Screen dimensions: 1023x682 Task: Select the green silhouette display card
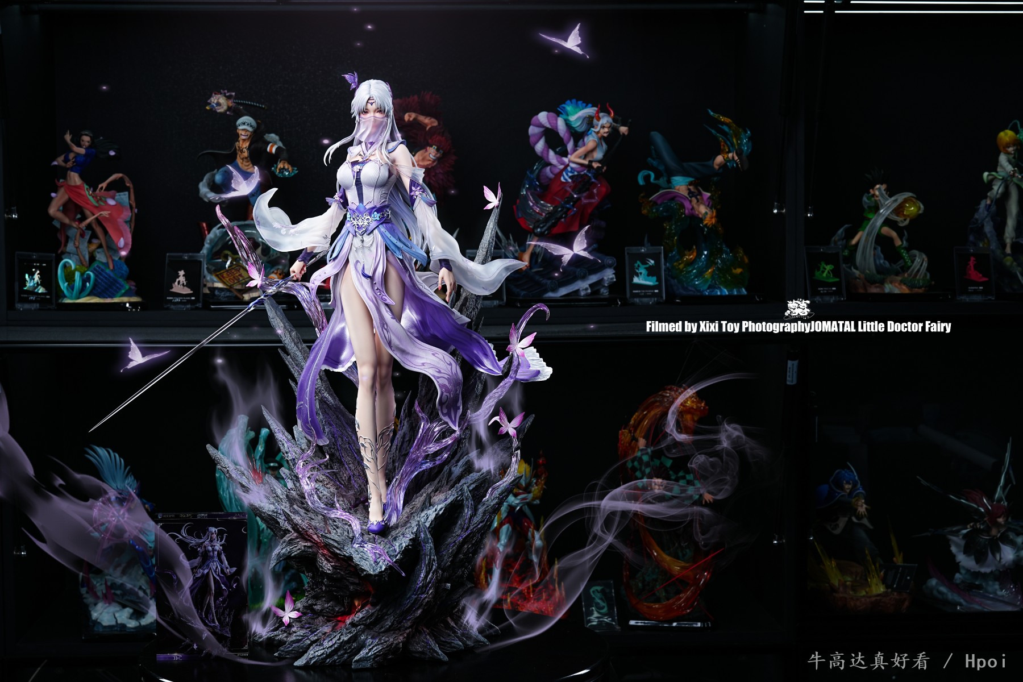824,275
